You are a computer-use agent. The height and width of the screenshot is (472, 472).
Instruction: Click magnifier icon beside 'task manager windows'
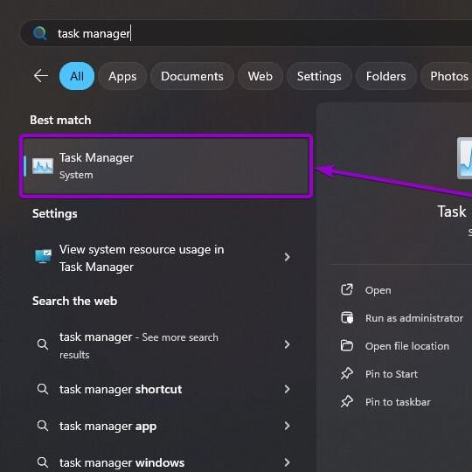(43, 462)
